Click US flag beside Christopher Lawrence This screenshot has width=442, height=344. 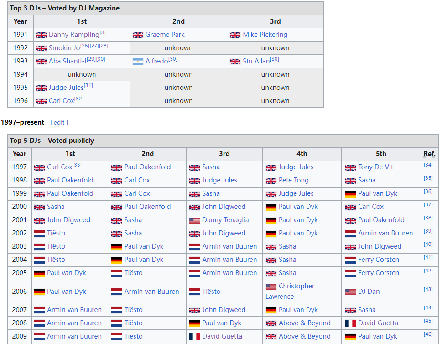271,287
